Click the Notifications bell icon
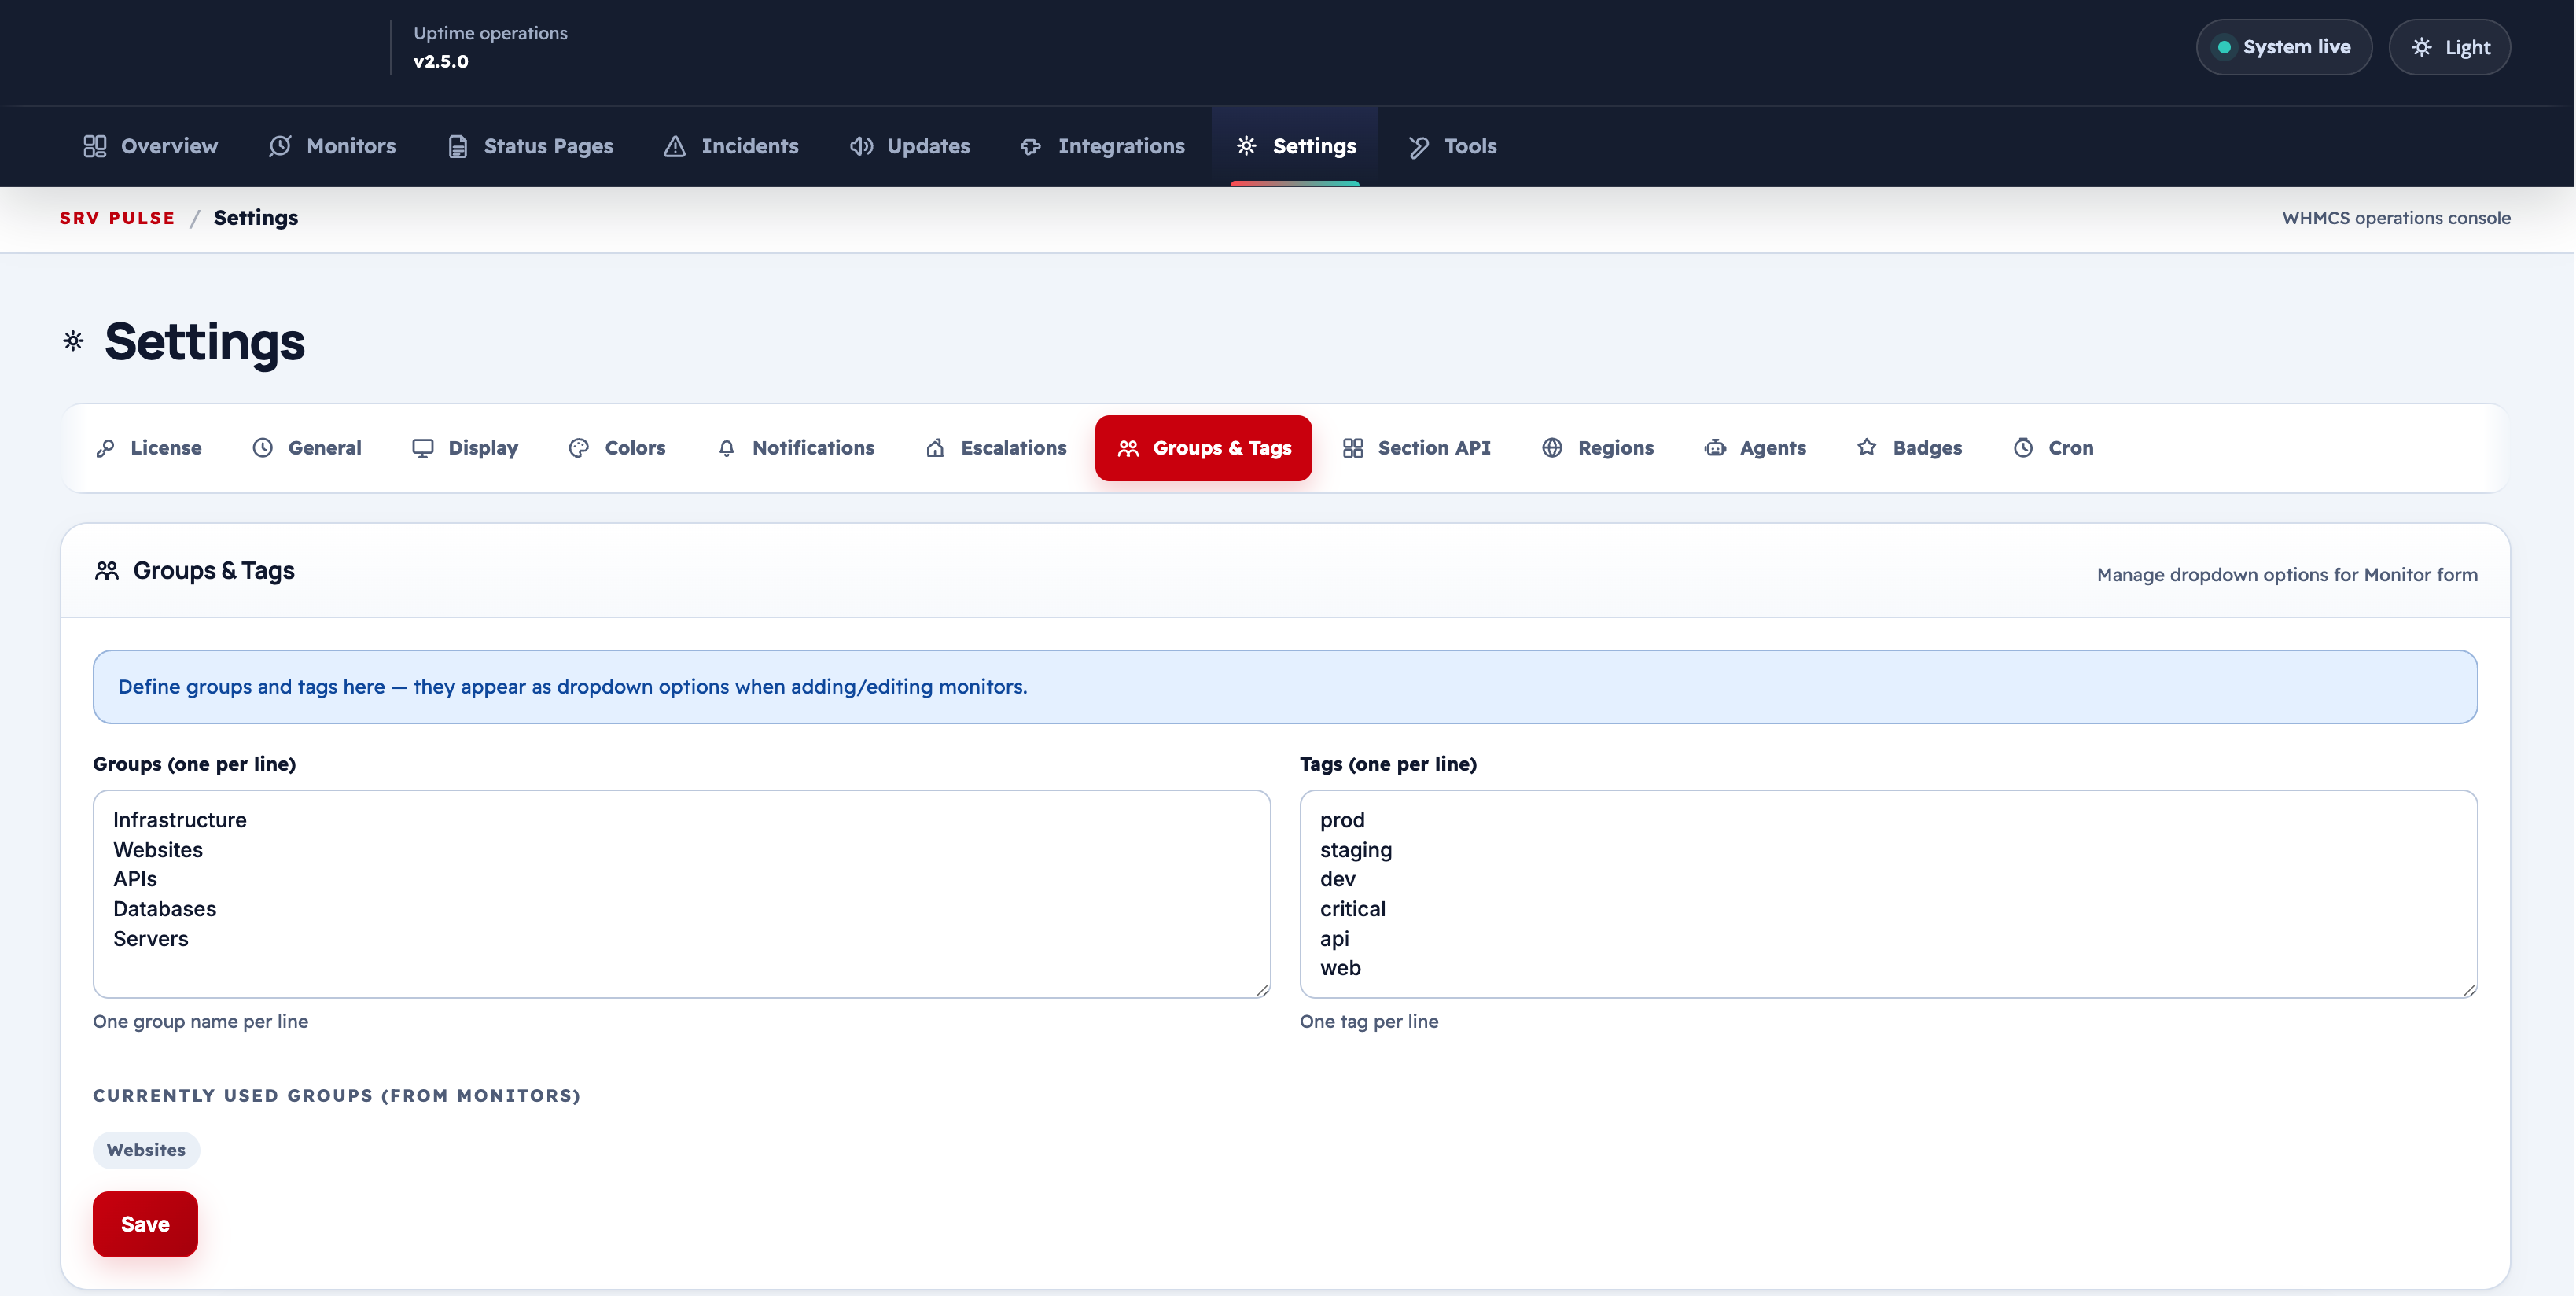The height and width of the screenshot is (1296, 2576). tap(727, 448)
